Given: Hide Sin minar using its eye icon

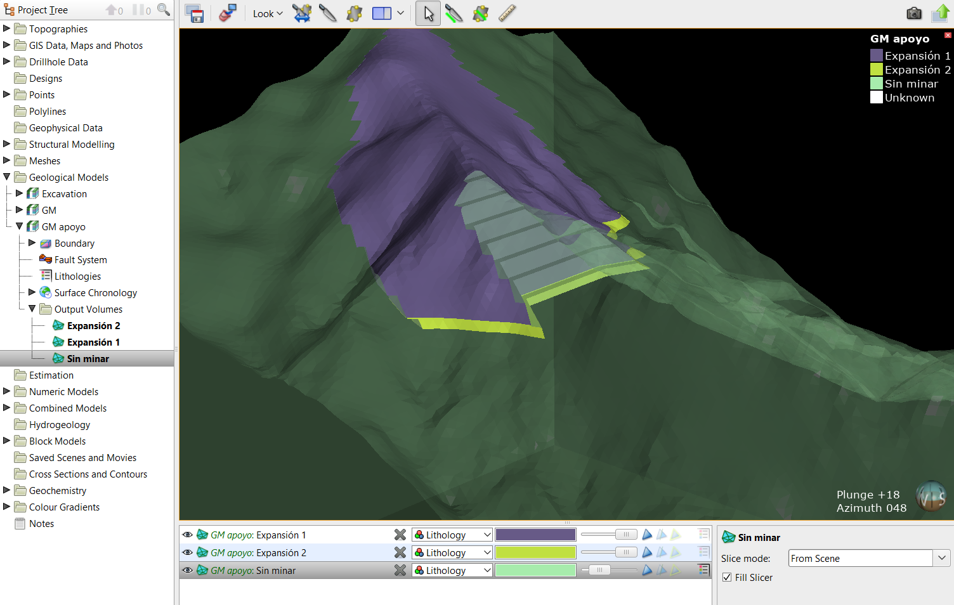Looking at the screenshot, I should (x=188, y=570).
